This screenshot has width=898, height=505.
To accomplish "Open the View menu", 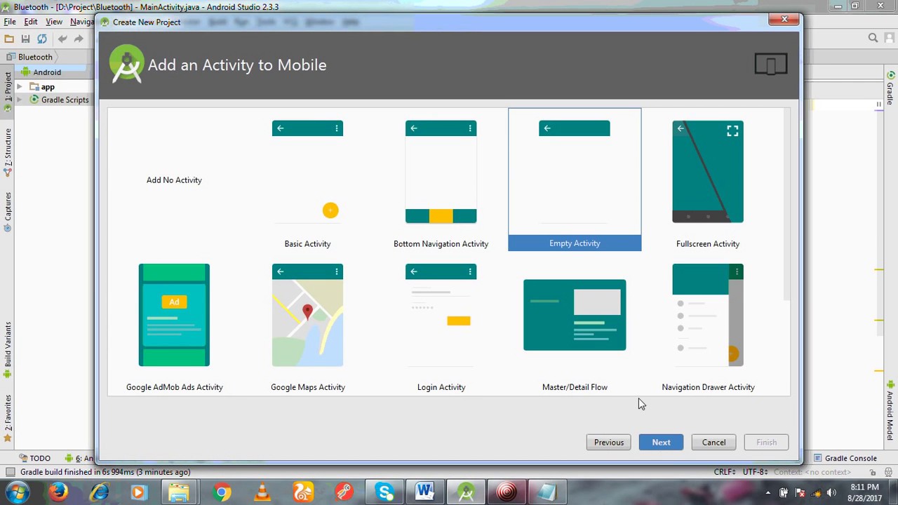I will click(x=54, y=22).
